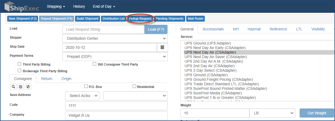Switch to the Return address tab
This screenshot has width=335, height=121.
coord(47,79)
